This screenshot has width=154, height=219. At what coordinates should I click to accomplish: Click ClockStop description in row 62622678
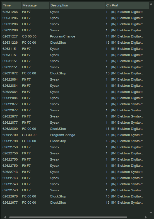click(58, 196)
